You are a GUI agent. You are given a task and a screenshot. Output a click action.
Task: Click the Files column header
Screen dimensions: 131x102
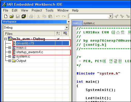[x=29, y=33]
